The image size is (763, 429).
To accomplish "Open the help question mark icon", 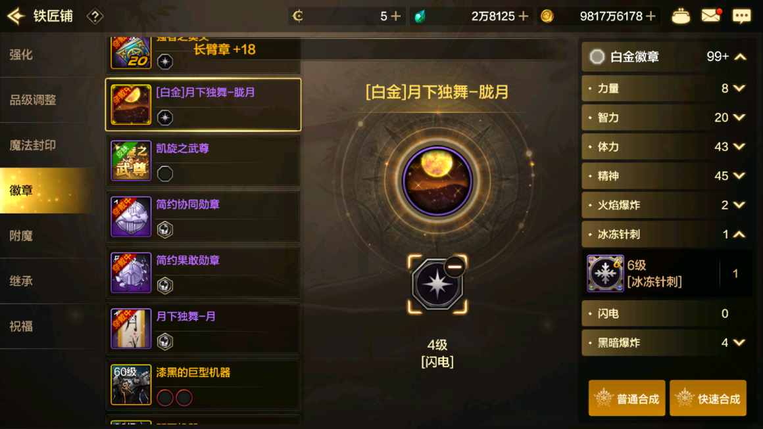I will pyautogui.click(x=95, y=16).
